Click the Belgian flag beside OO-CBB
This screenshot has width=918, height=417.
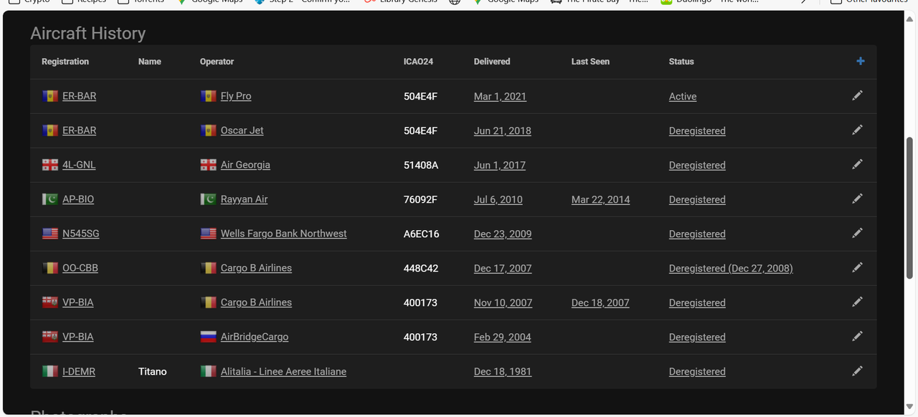coord(50,268)
